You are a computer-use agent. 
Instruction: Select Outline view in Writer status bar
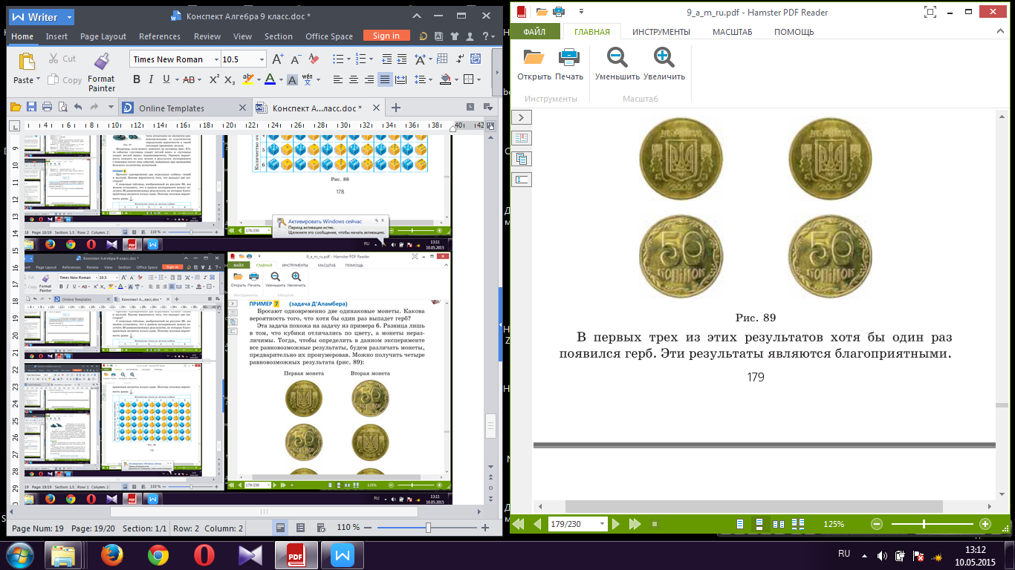pos(300,528)
